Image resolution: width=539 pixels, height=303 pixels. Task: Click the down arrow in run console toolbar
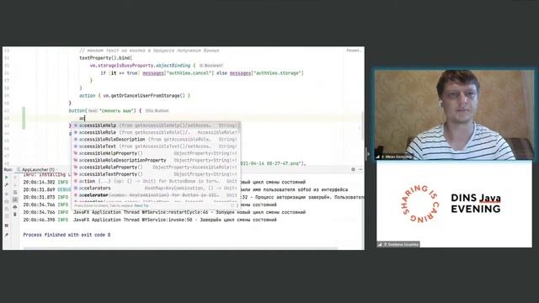click(15, 185)
